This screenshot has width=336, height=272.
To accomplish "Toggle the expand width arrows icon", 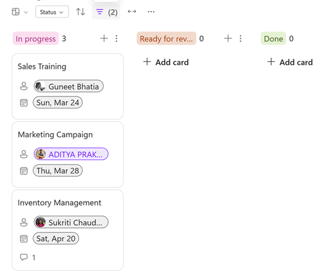I will click(x=132, y=12).
